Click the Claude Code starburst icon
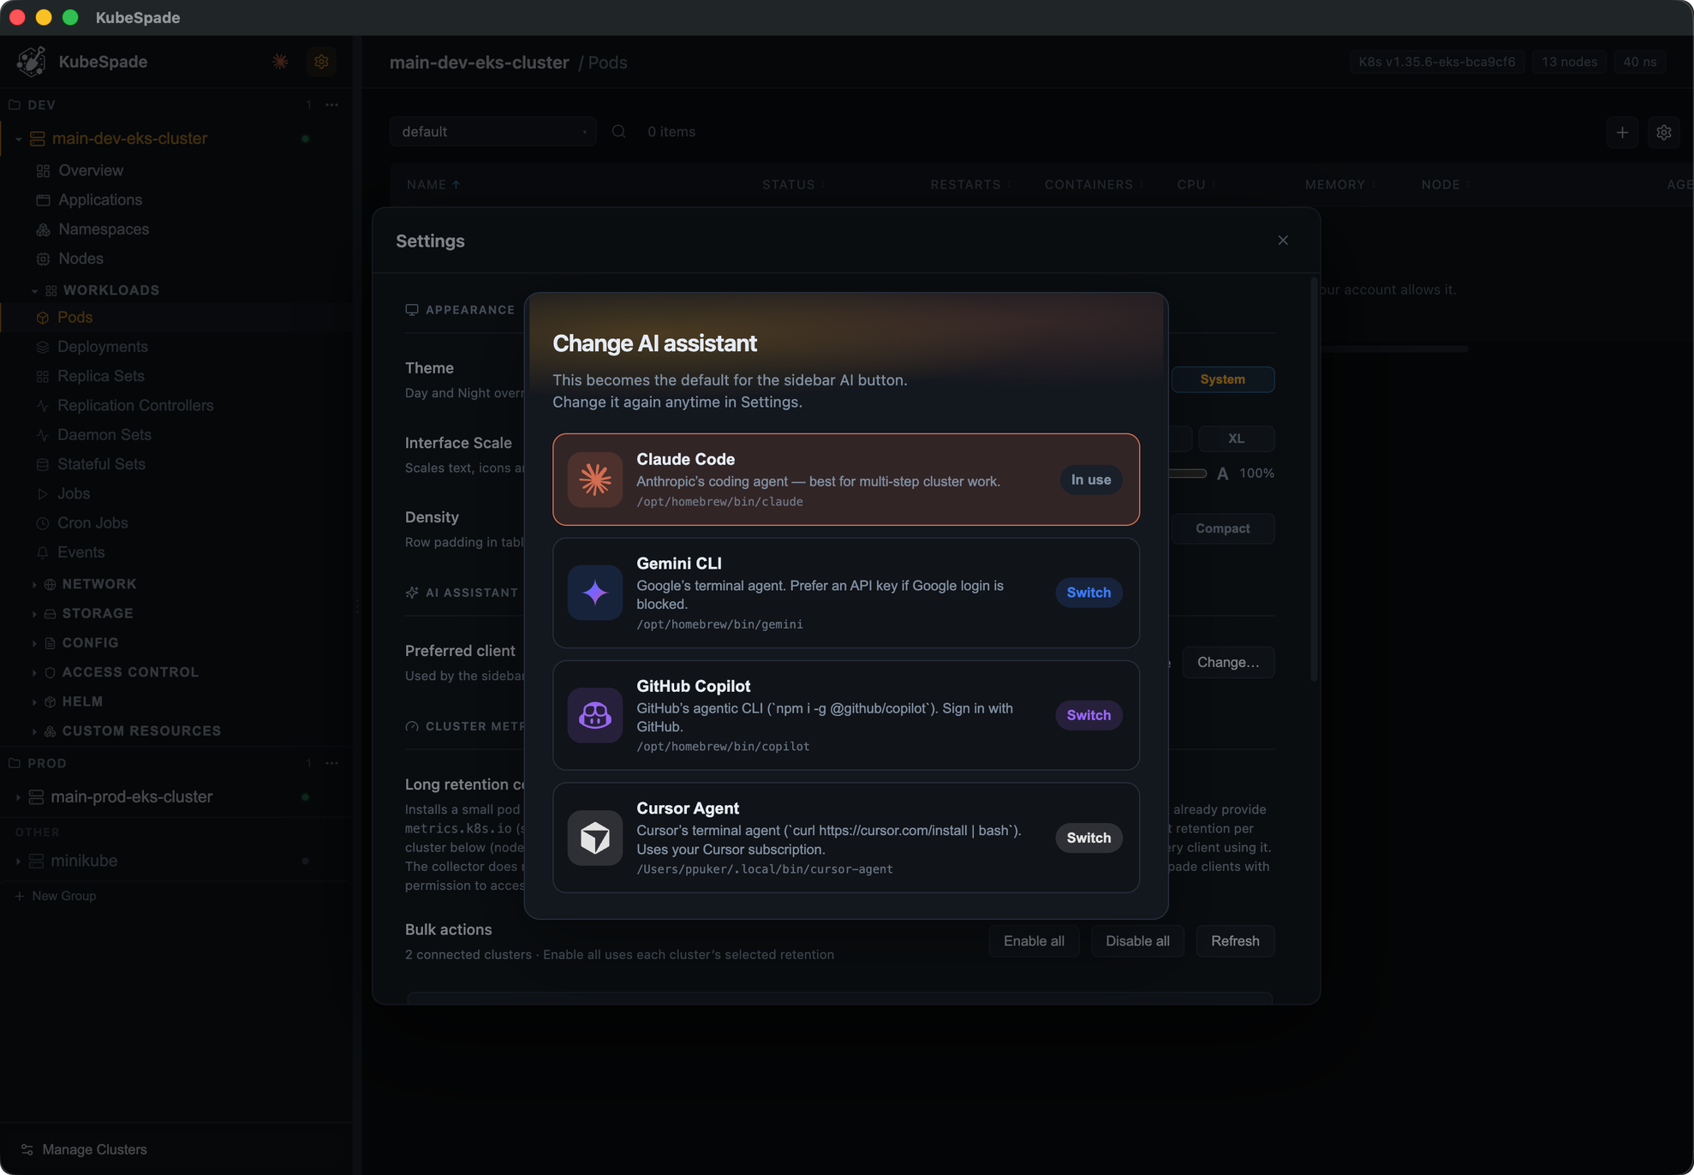1694x1175 pixels. click(x=594, y=480)
